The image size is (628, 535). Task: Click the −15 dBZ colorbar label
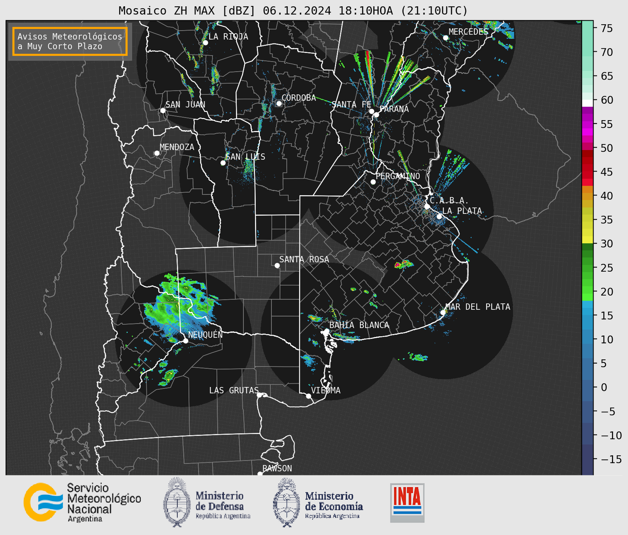[611, 459]
